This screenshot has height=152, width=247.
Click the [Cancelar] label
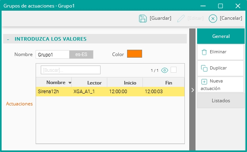[x=231, y=18]
